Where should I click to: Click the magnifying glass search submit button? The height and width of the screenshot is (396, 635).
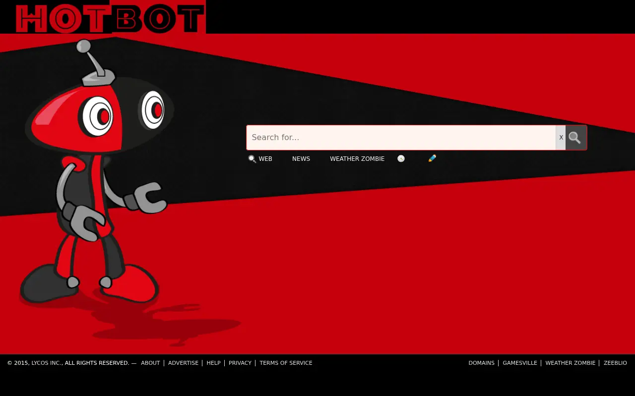(x=575, y=138)
